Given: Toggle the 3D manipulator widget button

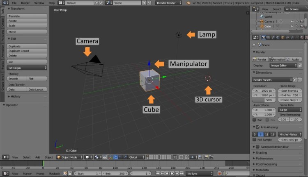Looking at the screenshot, I should pos(110,157).
